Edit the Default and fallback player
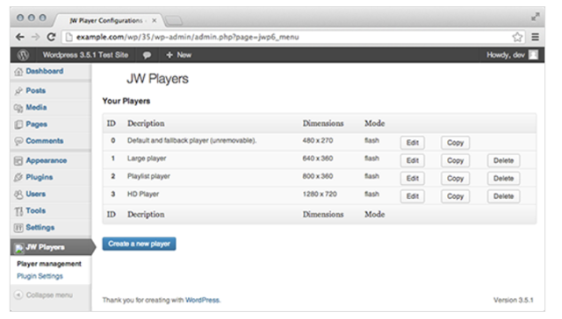Image resolution: width=562 pixels, height=319 pixels. 413,143
